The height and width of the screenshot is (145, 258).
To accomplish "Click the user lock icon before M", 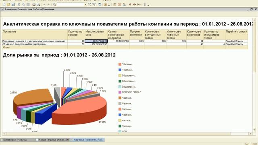I will pos(124,4).
